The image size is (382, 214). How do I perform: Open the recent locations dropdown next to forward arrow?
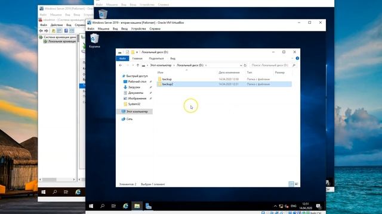(133, 65)
